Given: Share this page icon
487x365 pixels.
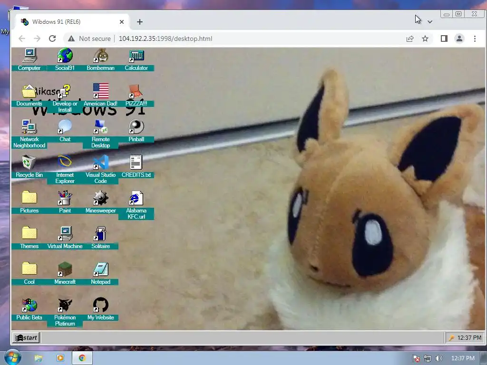Looking at the screenshot, I should [x=409, y=38].
